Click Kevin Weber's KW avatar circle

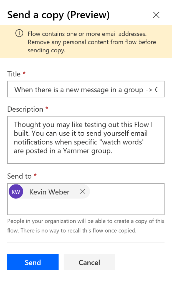tap(16, 191)
